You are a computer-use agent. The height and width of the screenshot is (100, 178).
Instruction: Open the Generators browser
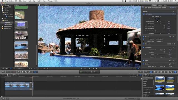coord(168,72)
